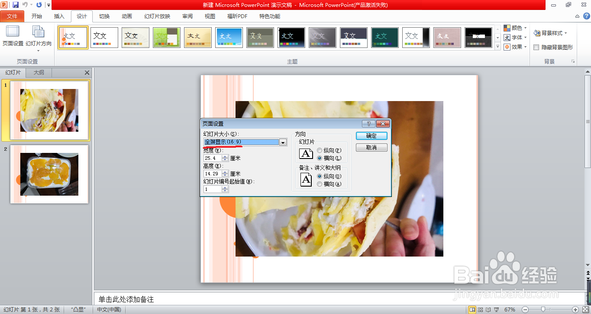
Task: Open the 幻灯片大小 combo box dropdown
Action: (x=283, y=142)
